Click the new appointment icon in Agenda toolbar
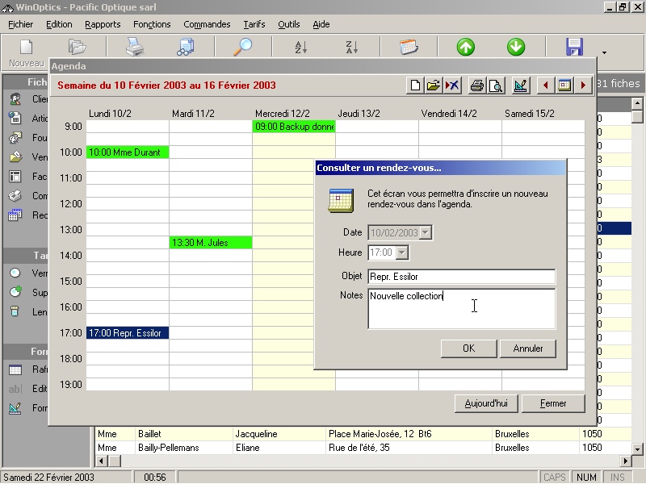 [x=416, y=86]
